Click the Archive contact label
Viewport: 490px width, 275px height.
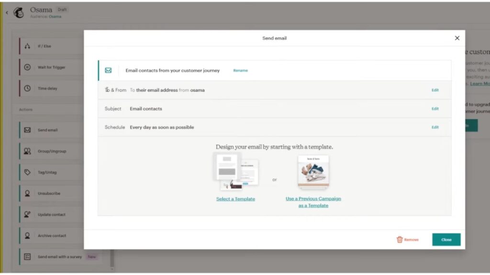(52, 236)
